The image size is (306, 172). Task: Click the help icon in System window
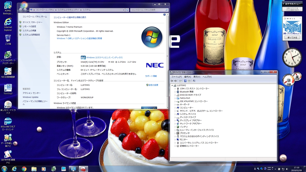tap(164, 14)
